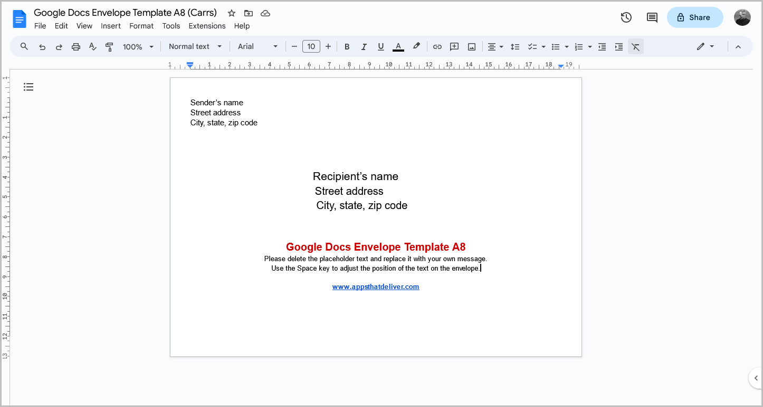763x407 pixels.
Task: Show the document outline icon
Action: point(28,86)
